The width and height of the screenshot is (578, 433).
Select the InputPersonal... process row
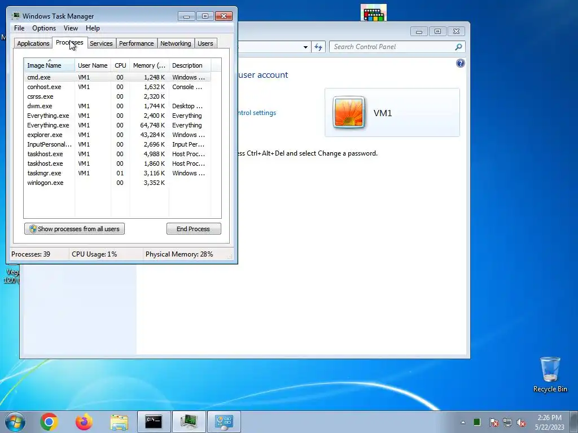pyautogui.click(x=117, y=144)
